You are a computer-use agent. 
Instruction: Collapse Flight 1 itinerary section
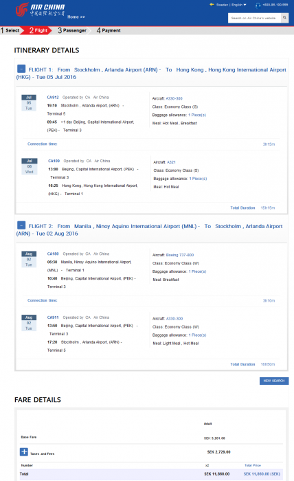[21, 69]
